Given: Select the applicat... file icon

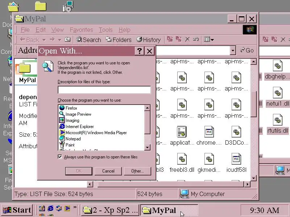Looking at the screenshot, I should tap(182, 132).
